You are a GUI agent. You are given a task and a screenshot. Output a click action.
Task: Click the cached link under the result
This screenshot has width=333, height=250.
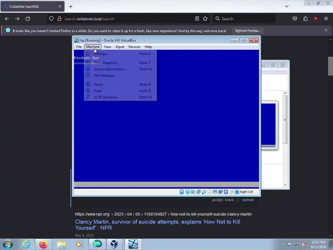click(x=248, y=200)
